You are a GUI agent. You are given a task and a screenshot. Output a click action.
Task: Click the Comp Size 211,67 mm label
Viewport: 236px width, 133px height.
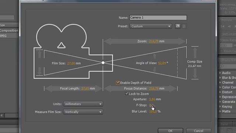pyautogui.click(x=195, y=64)
